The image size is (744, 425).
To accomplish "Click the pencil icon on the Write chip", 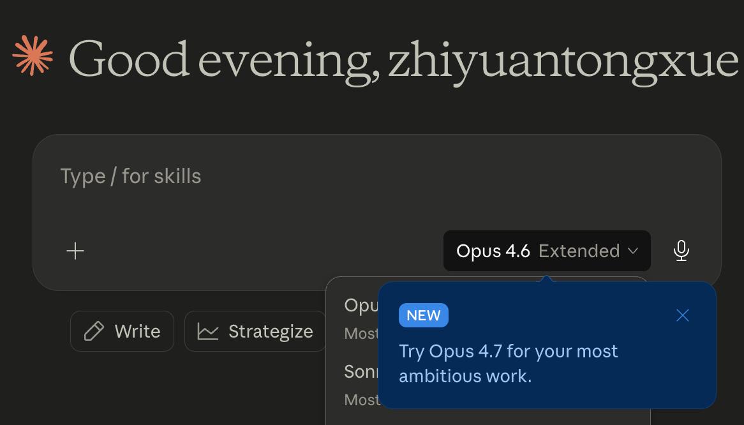I will pyautogui.click(x=94, y=331).
